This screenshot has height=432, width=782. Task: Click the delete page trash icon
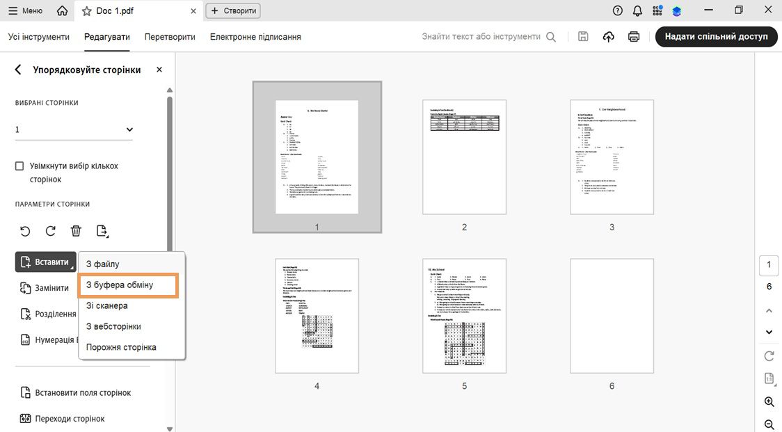[x=76, y=231]
